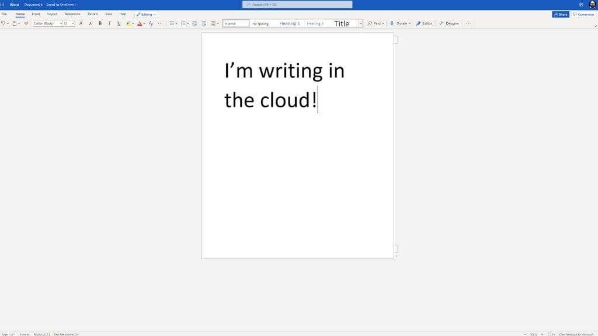
Task: Click the Clear Formatting icon
Action: pyautogui.click(x=151, y=23)
